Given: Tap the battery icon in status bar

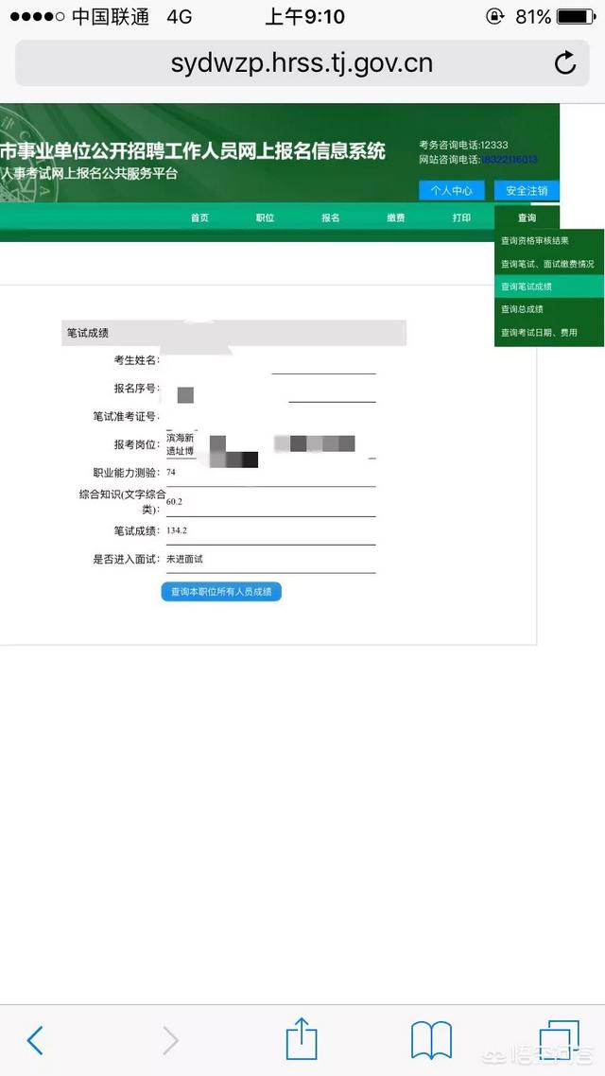Looking at the screenshot, I should (576, 16).
